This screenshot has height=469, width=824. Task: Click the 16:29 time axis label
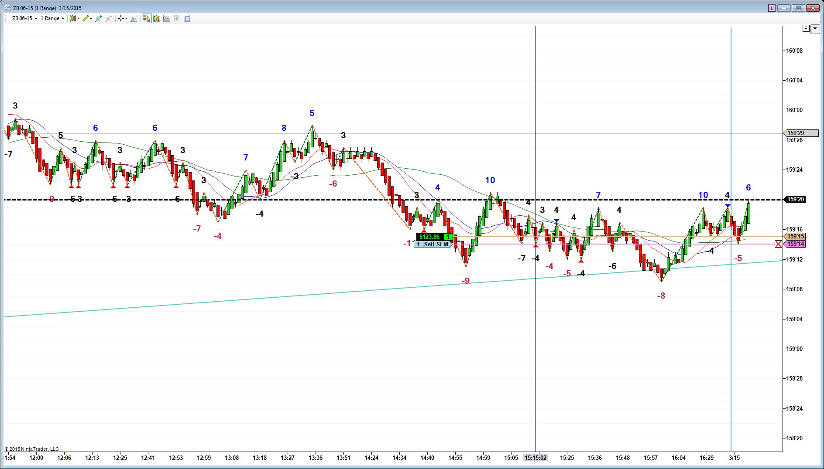point(707,458)
